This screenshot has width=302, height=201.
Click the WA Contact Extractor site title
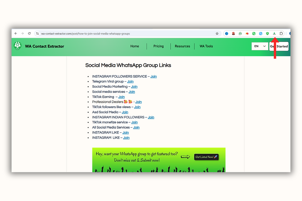(x=44, y=46)
